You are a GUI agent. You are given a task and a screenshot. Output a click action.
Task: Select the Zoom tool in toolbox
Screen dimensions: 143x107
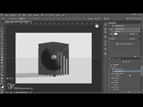(x=2, y=81)
